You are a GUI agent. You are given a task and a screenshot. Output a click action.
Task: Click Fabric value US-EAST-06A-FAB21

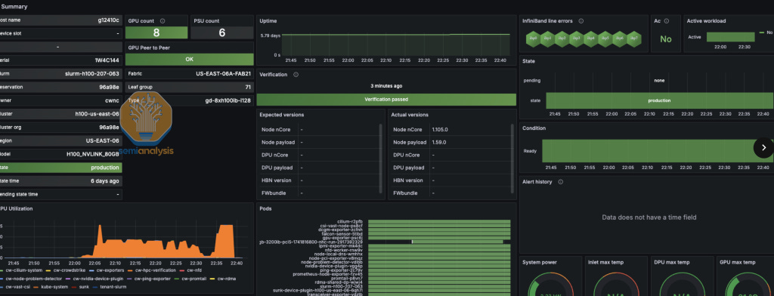[x=224, y=74]
